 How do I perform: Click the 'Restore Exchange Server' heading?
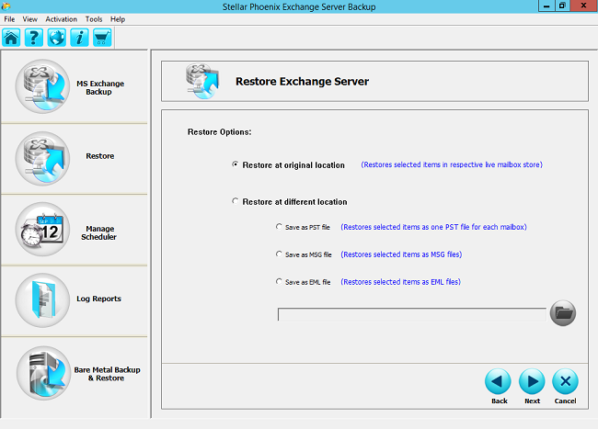tap(302, 82)
